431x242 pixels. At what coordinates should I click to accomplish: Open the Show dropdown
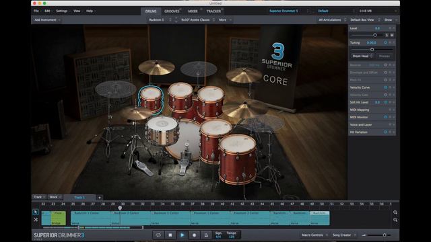[x=391, y=19]
